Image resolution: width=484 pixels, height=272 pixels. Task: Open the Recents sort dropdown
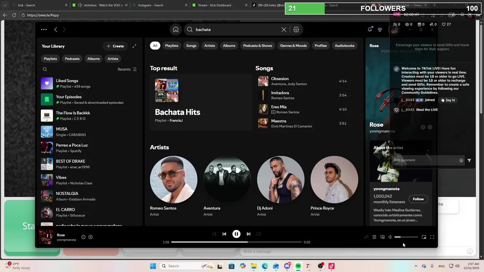coord(127,69)
